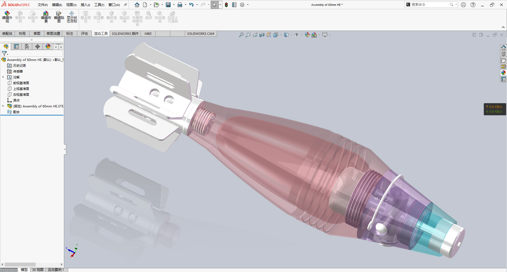This screenshot has height=272, width=507.
Task: Open the DisplayManager color ball tab
Action: pyautogui.click(x=48, y=46)
